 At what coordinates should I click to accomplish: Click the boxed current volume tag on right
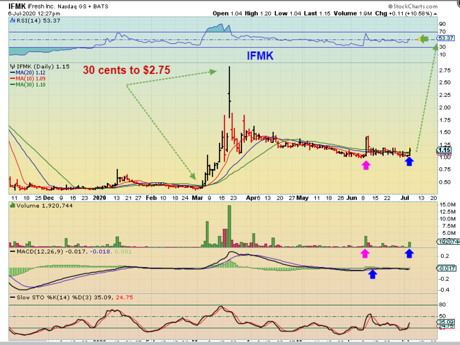pyautogui.click(x=448, y=242)
